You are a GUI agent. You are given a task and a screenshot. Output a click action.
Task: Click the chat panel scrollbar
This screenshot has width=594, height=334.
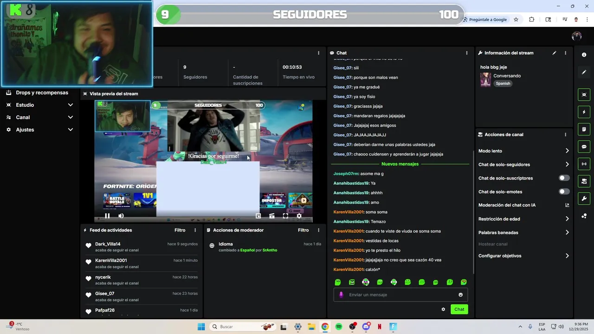tap(473, 212)
